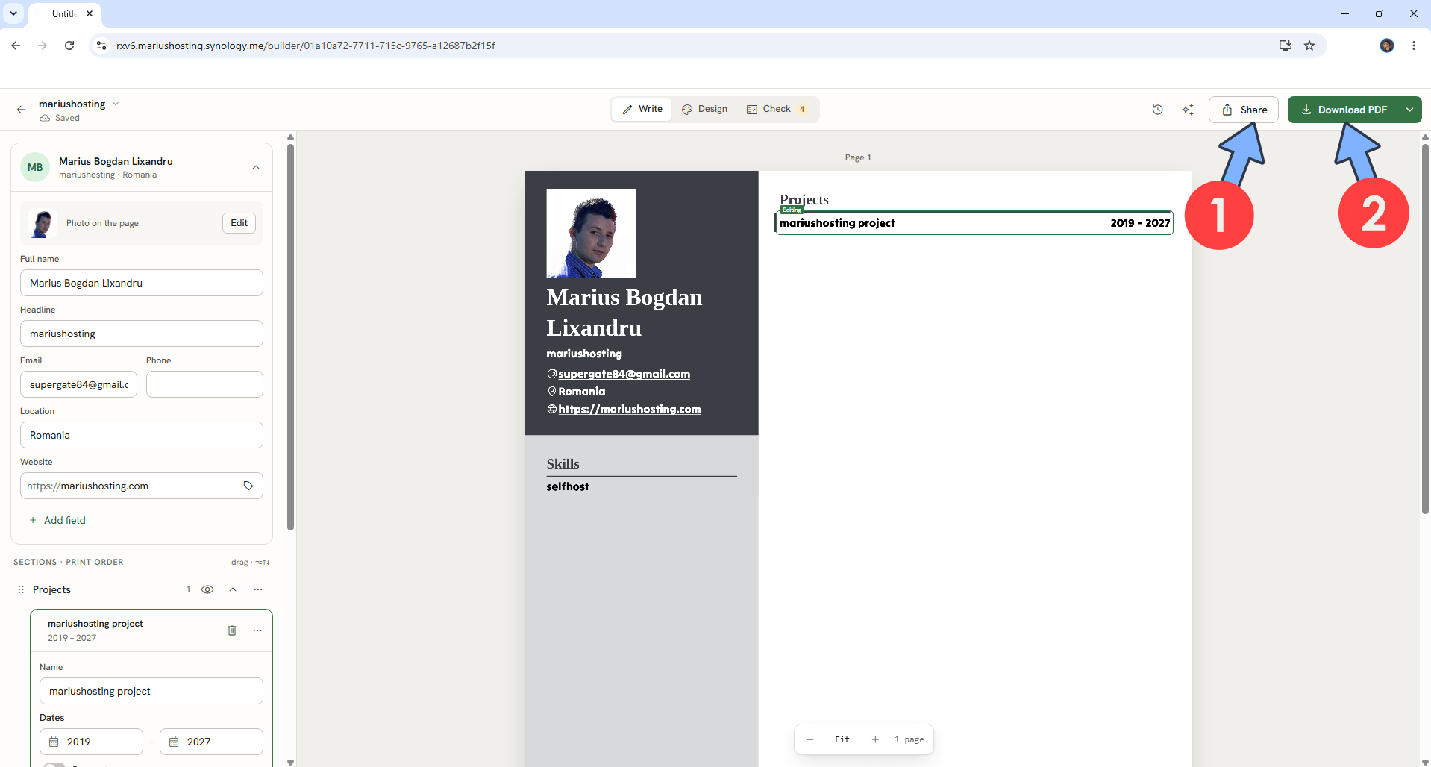Switch to the Check tab

776,109
